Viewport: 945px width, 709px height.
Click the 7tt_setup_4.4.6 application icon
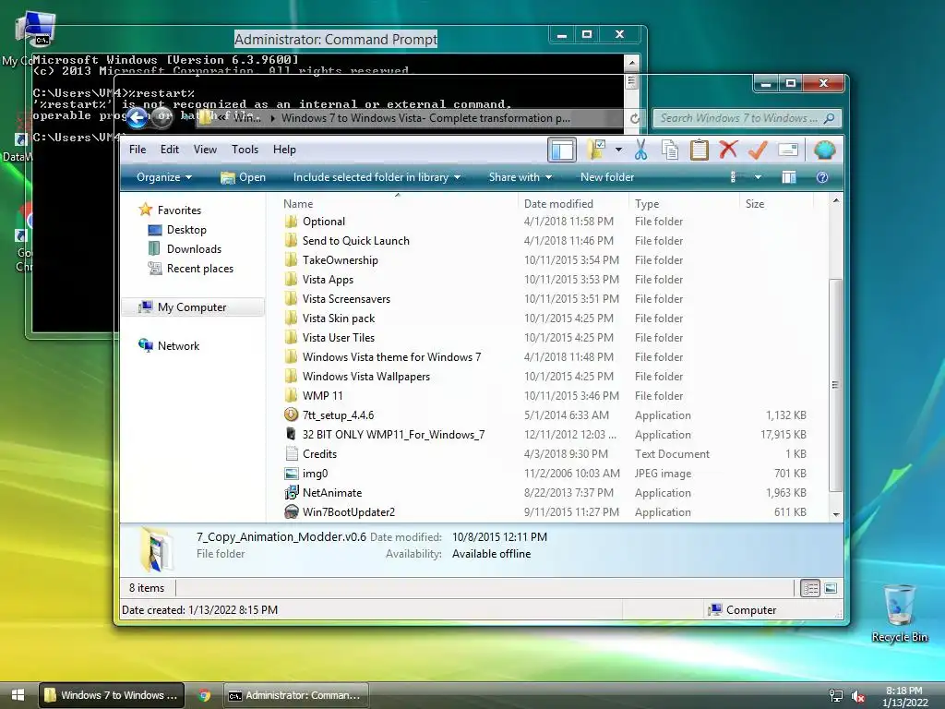(291, 415)
